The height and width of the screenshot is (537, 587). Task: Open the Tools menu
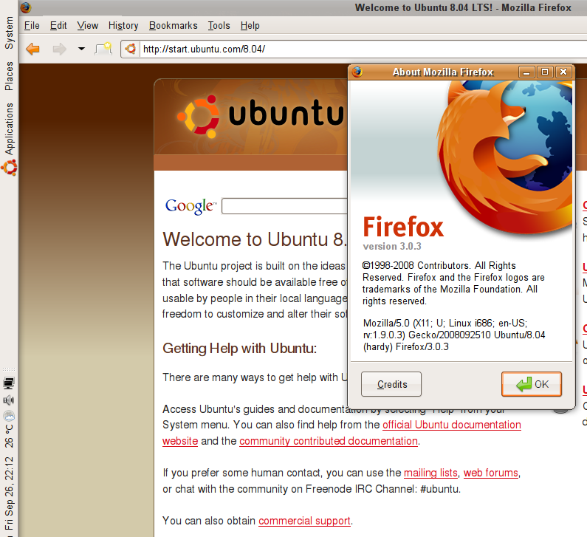point(219,25)
